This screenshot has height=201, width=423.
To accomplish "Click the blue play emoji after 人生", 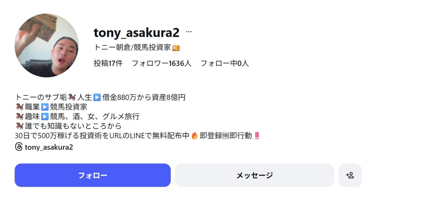I will 97,98.
